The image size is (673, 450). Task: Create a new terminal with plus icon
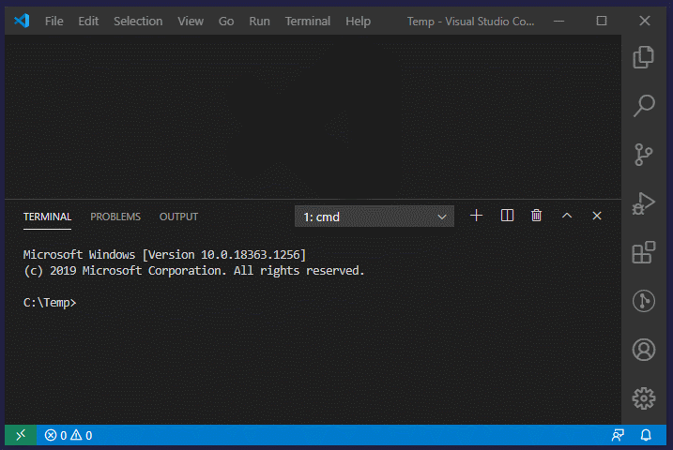[476, 216]
